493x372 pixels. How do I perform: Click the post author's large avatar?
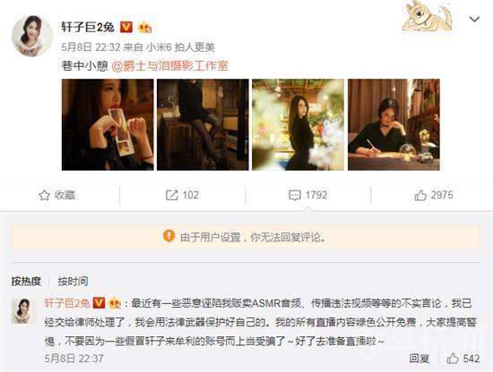click(32, 36)
